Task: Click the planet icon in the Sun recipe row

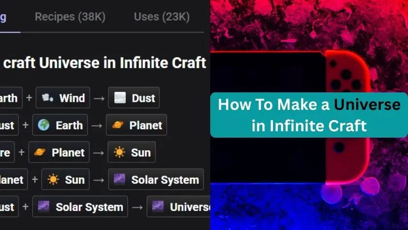Action: click(x=39, y=152)
